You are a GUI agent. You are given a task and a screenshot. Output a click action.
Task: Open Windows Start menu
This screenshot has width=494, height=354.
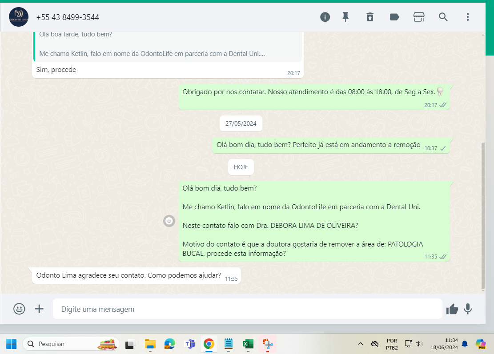click(12, 344)
